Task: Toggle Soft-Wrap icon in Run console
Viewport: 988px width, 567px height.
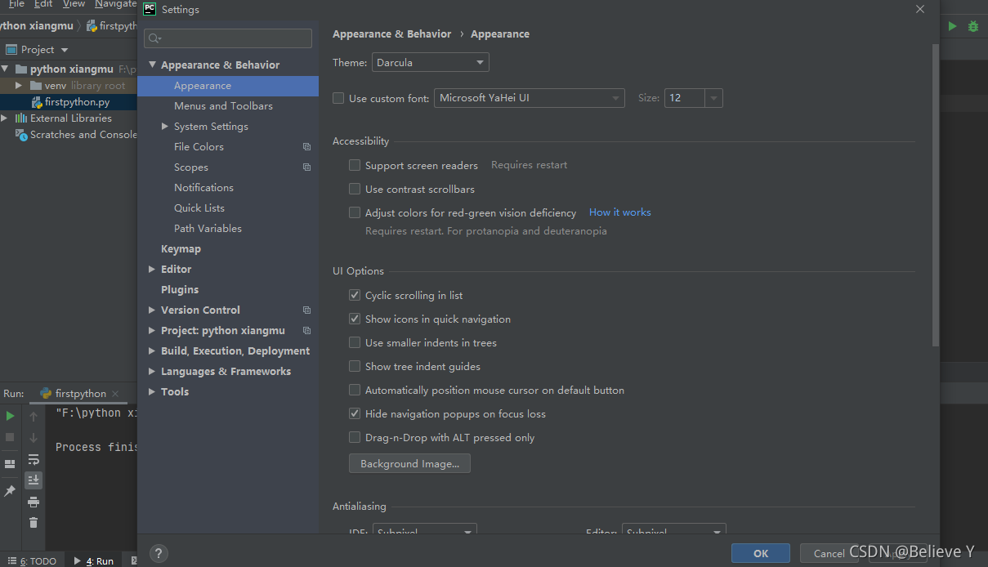Action: point(34,459)
